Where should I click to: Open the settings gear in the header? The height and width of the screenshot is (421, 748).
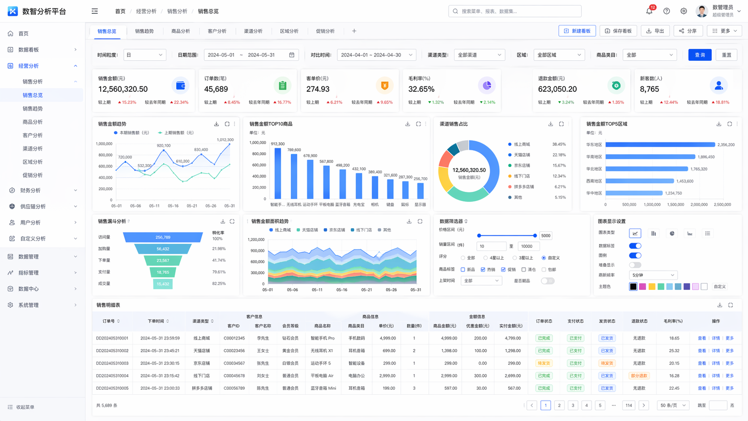click(684, 11)
